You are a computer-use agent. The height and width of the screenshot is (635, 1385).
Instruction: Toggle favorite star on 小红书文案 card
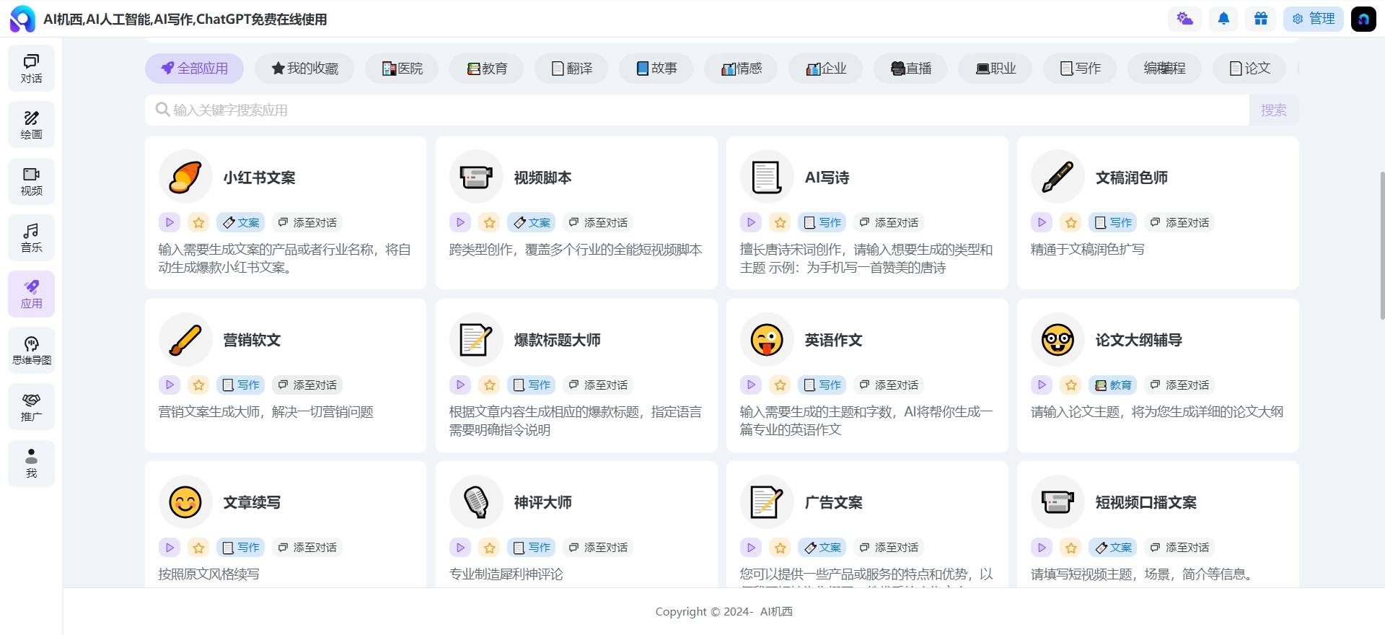point(199,223)
